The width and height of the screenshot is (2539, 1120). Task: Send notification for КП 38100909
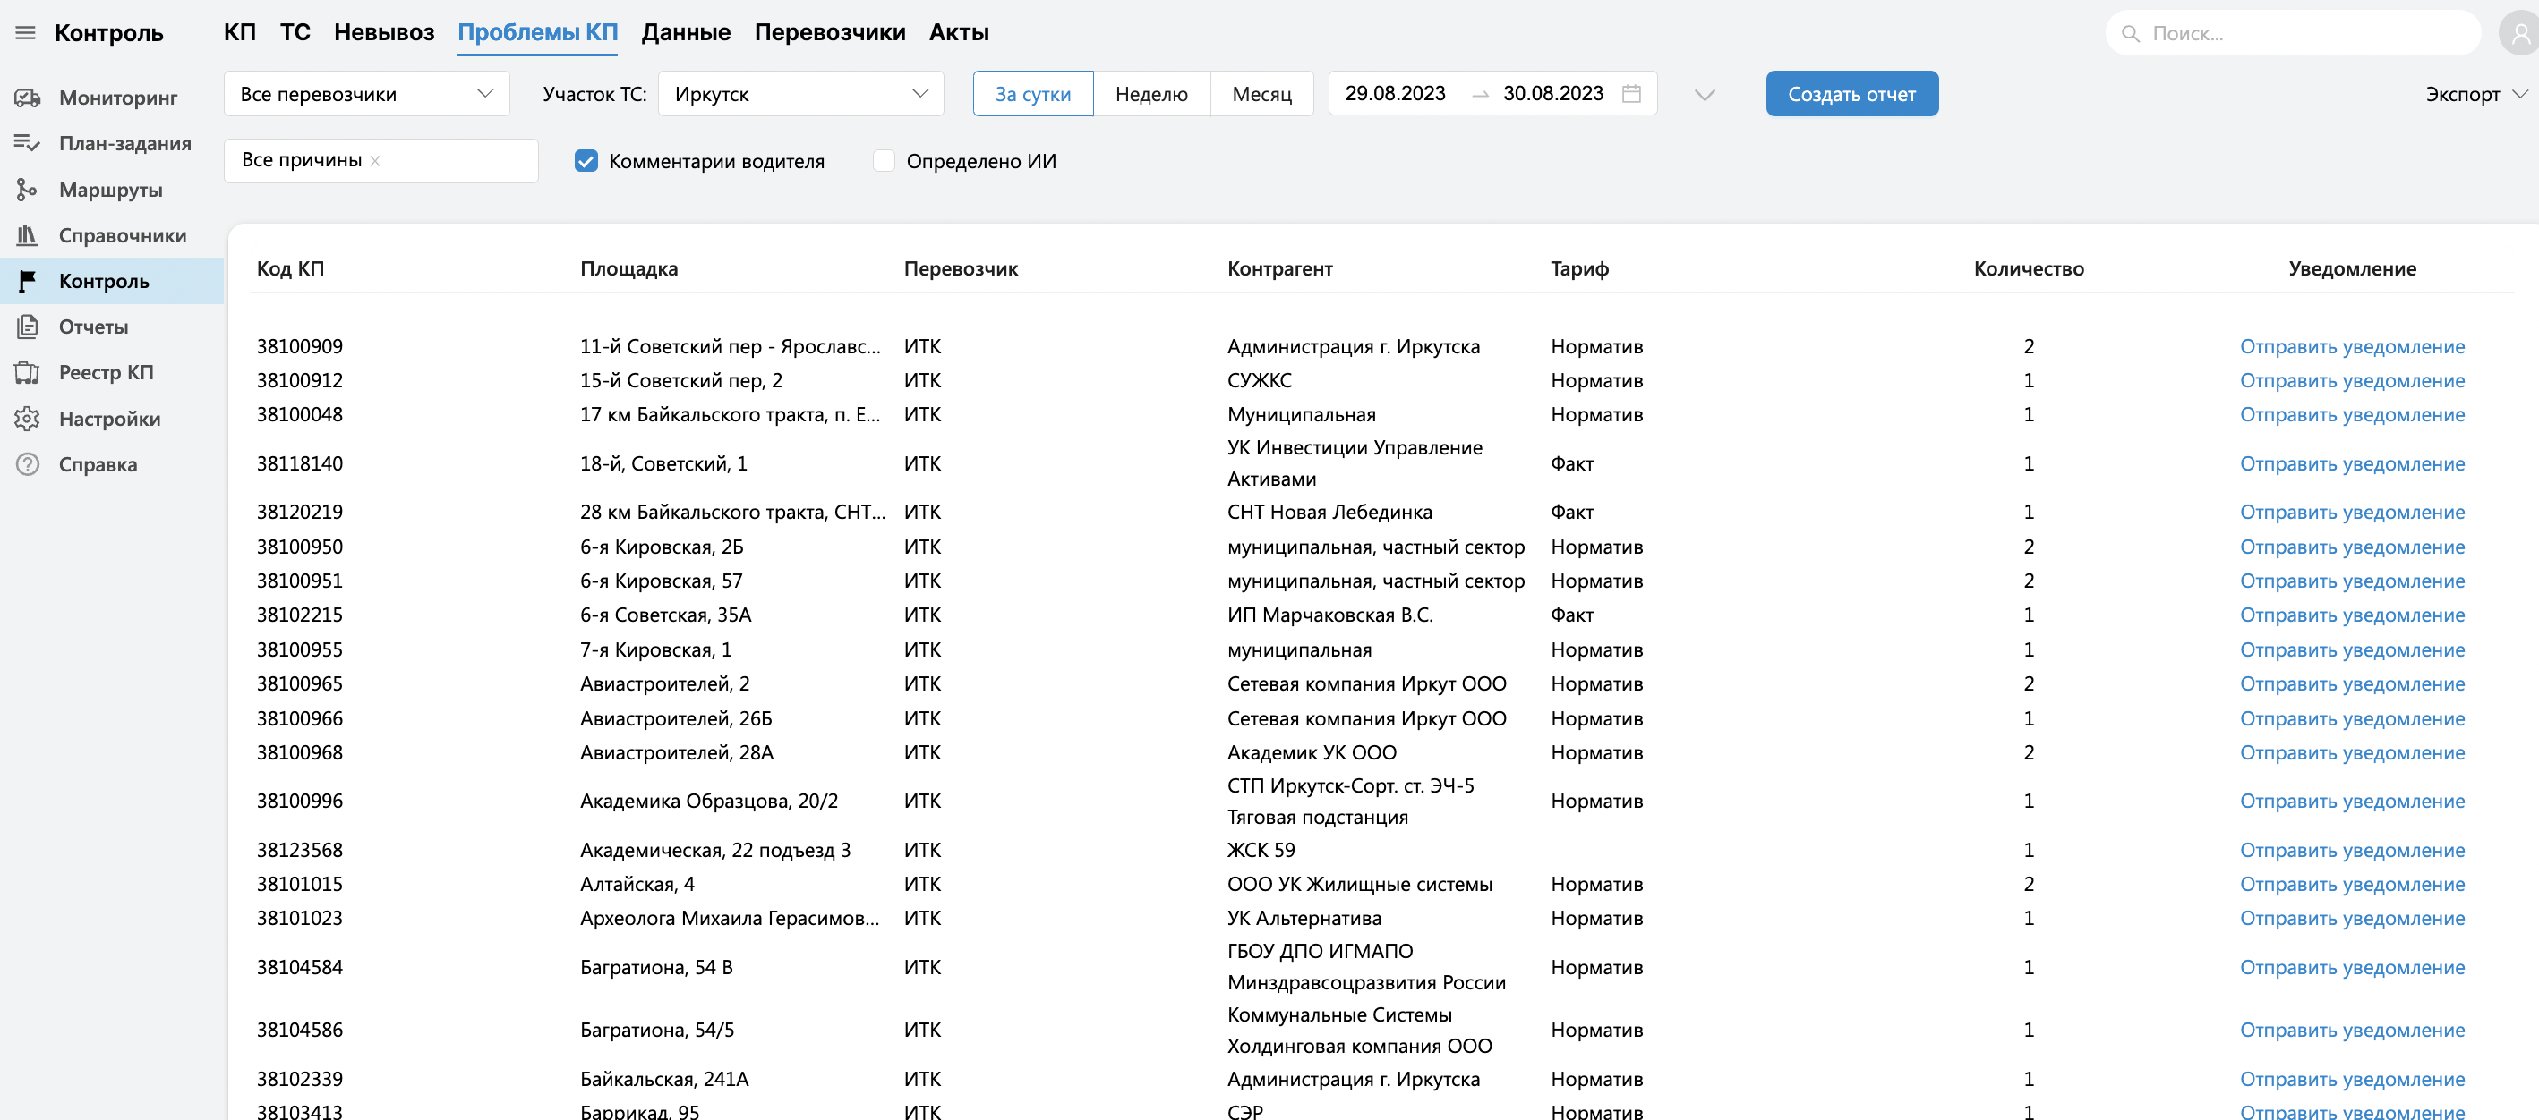pos(2351,346)
